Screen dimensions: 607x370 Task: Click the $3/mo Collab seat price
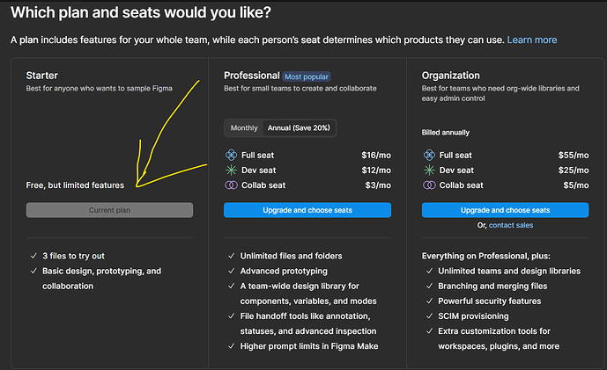378,185
